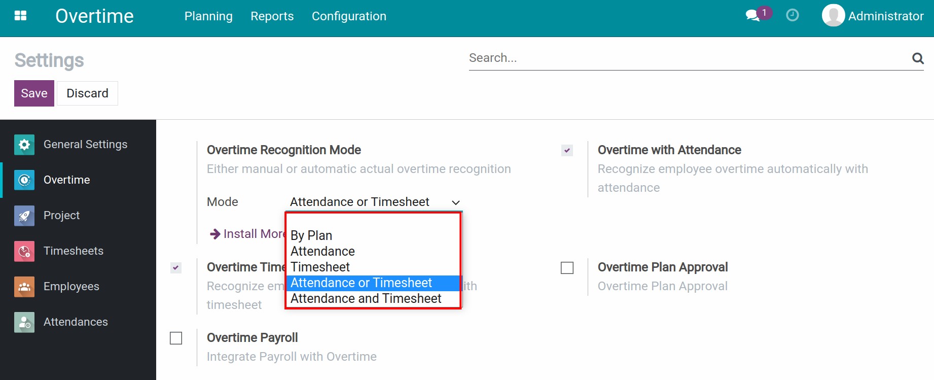Open the activities clock icon
The image size is (934, 380).
pyautogui.click(x=792, y=16)
